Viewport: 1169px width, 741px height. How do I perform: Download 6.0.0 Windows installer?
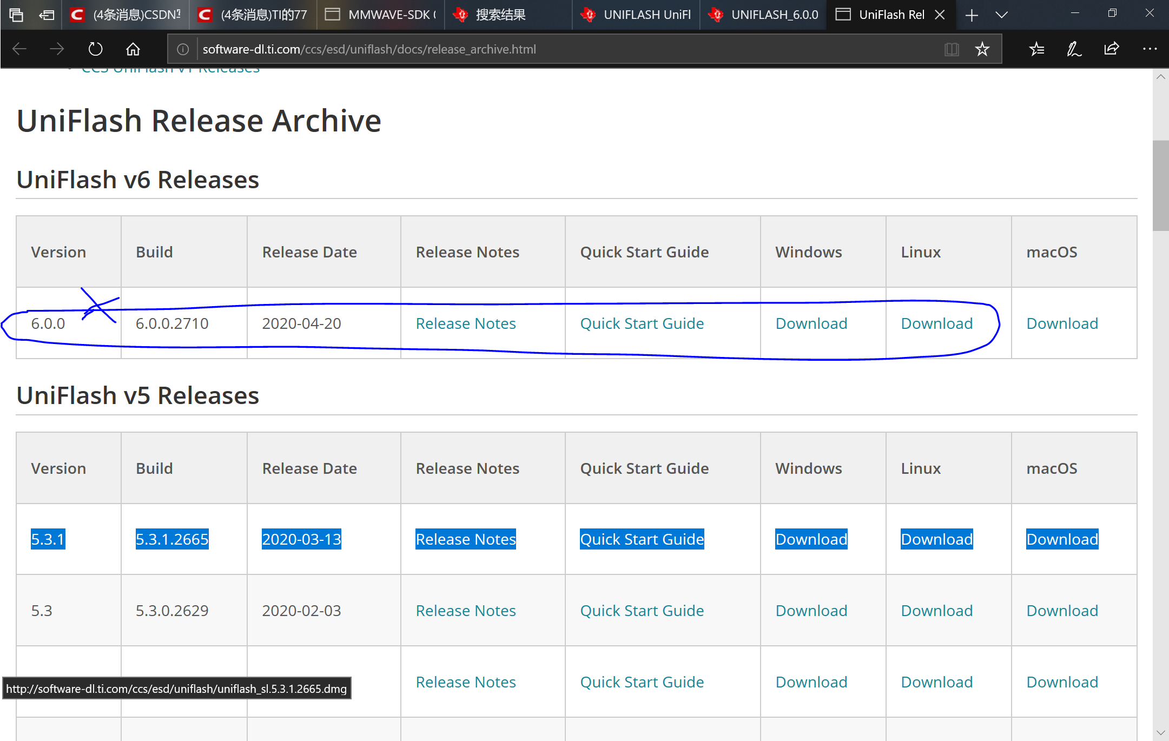pyautogui.click(x=811, y=323)
